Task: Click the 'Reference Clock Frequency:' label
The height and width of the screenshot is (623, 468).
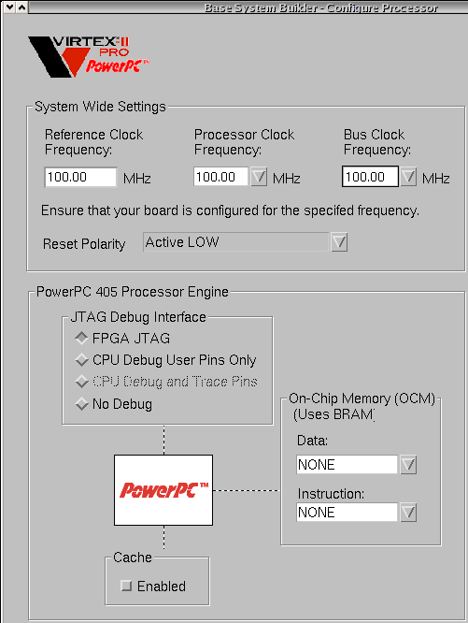Action: point(93,142)
